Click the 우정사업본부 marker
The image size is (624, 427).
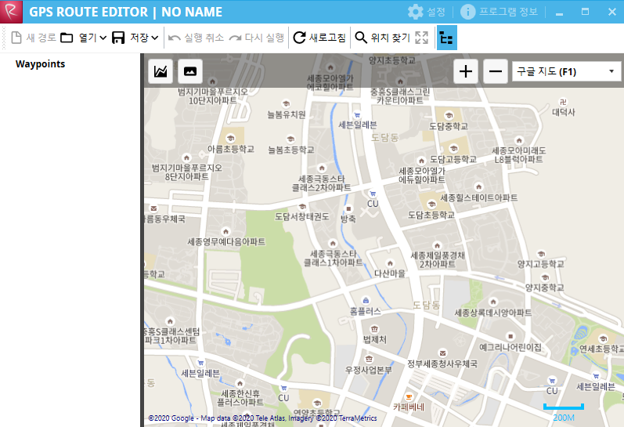369,359
